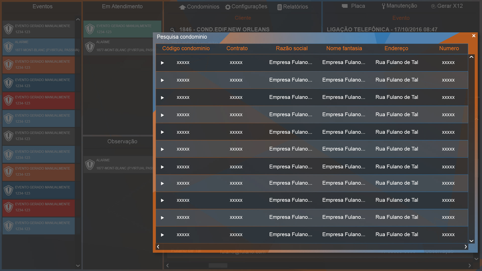The image size is (482, 271).
Task: Close the Pesquisa condominio dialog
Action: tap(474, 36)
